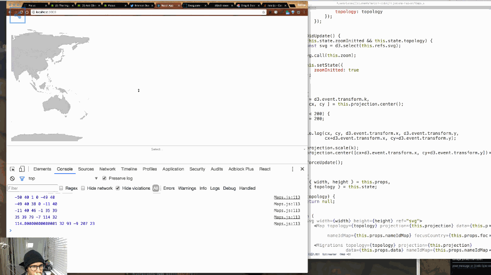This screenshot has height=275, width=491.
Task: Bookmark this page with the star
Action: pos(264,12)
